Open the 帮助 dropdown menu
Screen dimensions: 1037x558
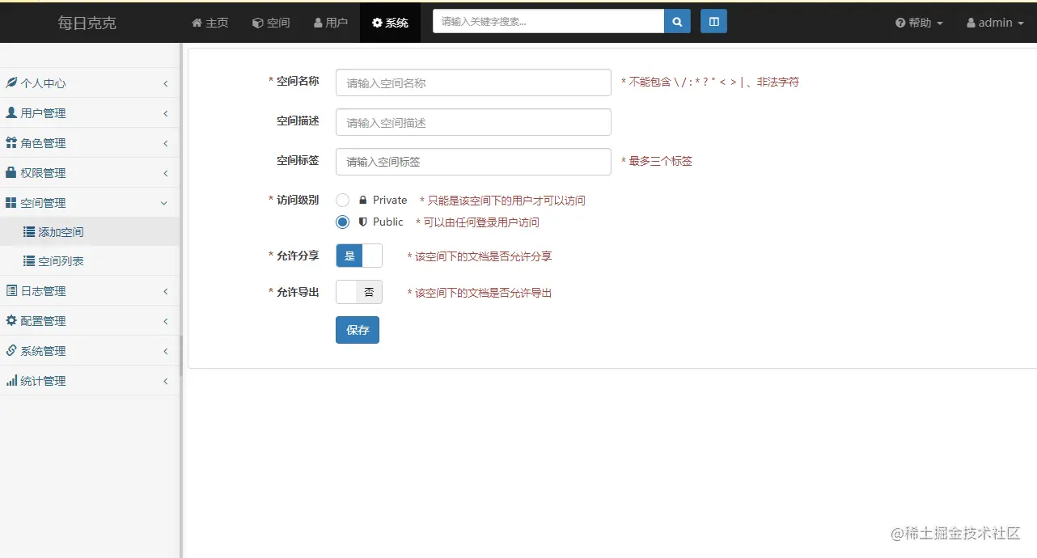click(919, 23)
